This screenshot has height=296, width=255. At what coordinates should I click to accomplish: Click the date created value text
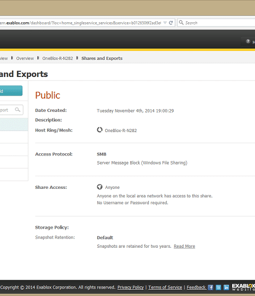tap(135, 111)
